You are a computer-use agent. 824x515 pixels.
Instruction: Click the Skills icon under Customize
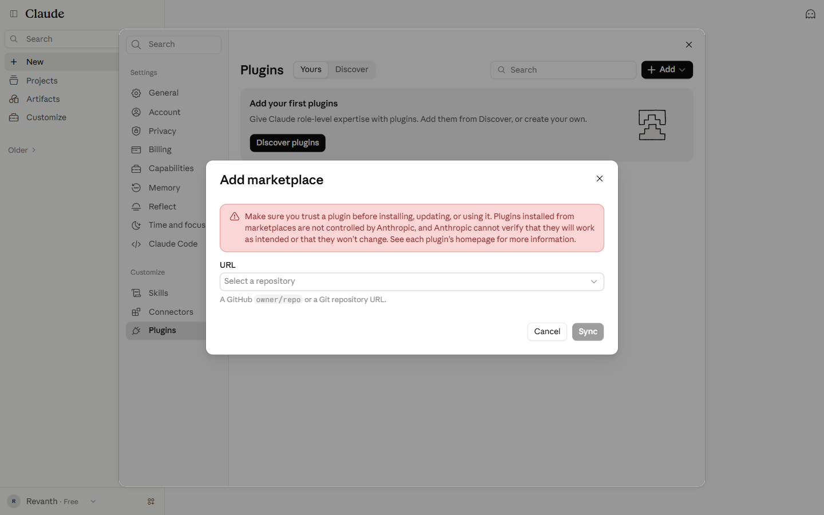pos(136,293)
